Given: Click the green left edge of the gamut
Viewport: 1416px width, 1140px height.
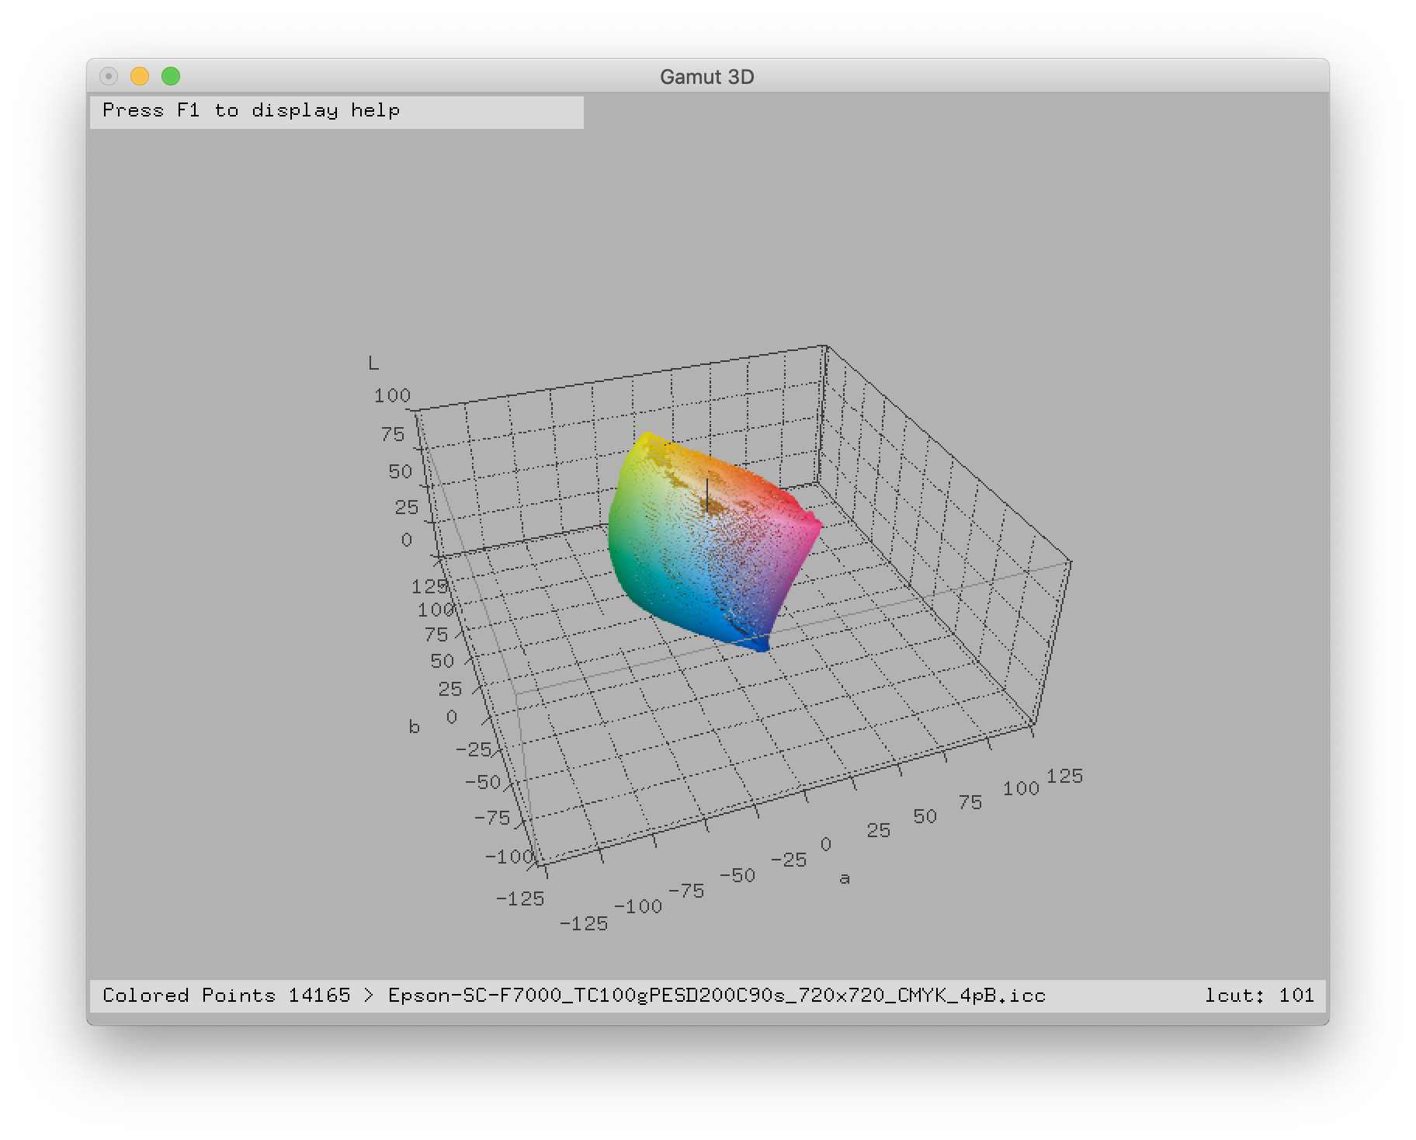Looking at the screenshot, I should click(617, 528).
